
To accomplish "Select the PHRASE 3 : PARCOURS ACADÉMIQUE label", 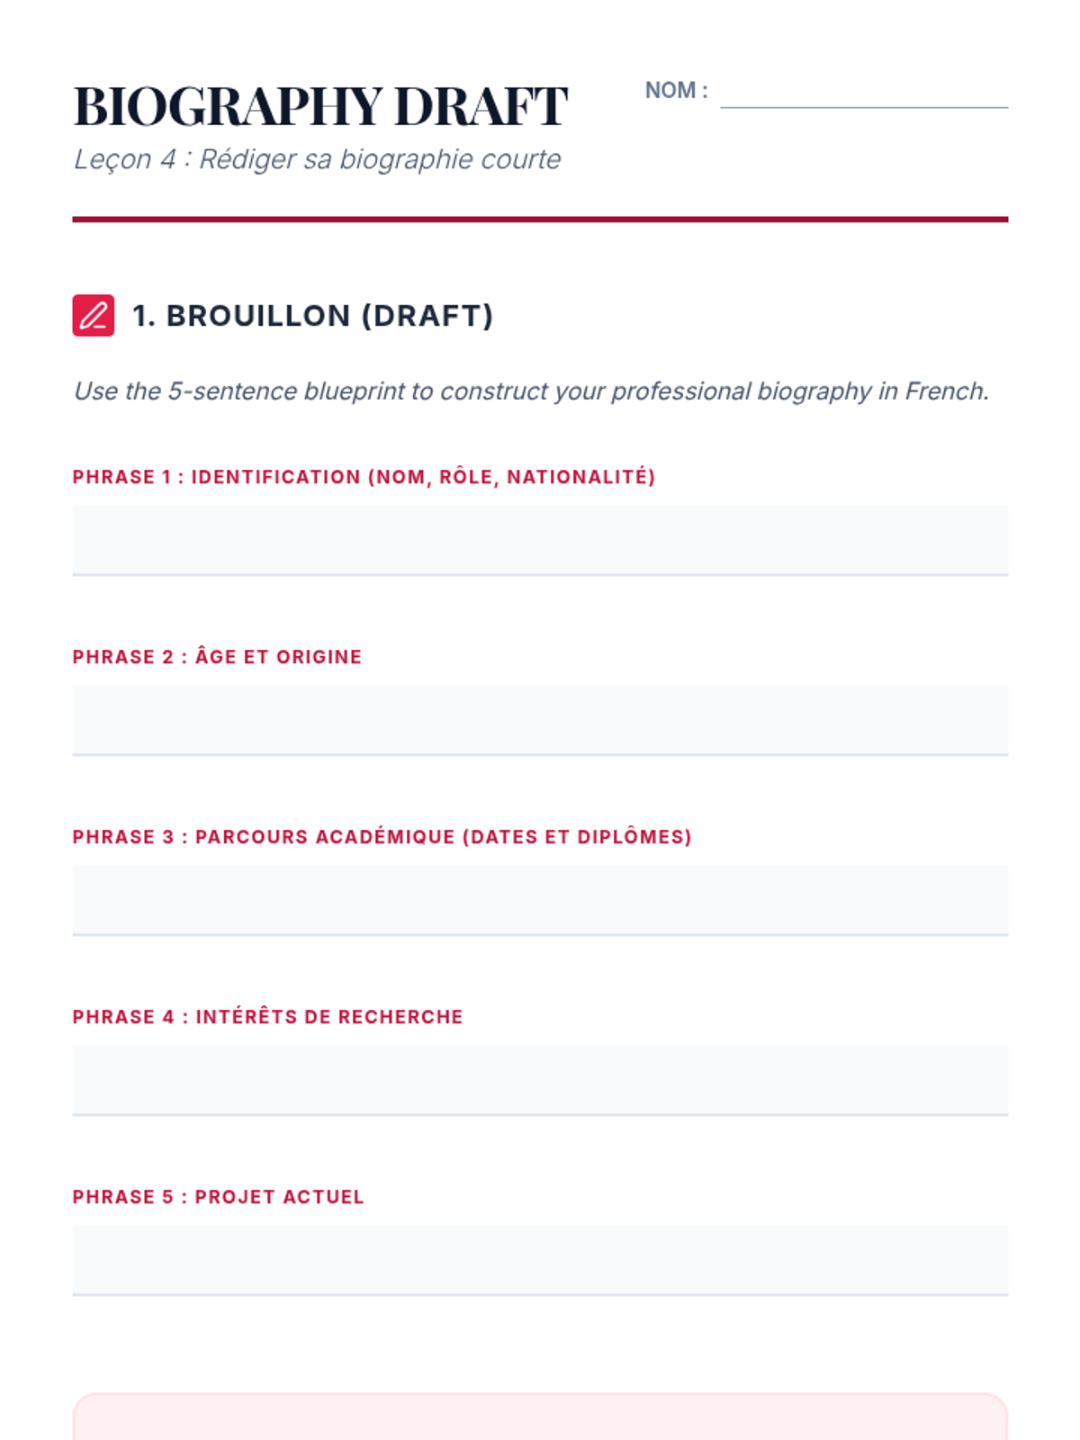I will click(x=382, y=837).
